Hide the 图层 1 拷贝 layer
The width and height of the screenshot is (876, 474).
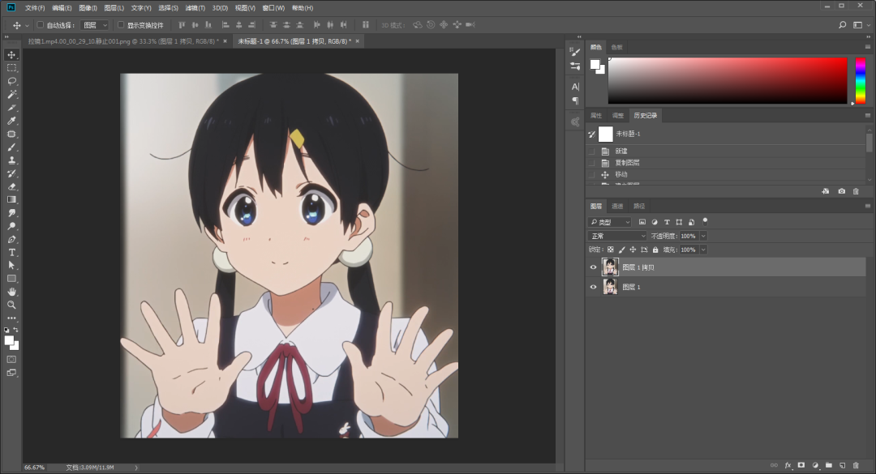click(593, 267)
